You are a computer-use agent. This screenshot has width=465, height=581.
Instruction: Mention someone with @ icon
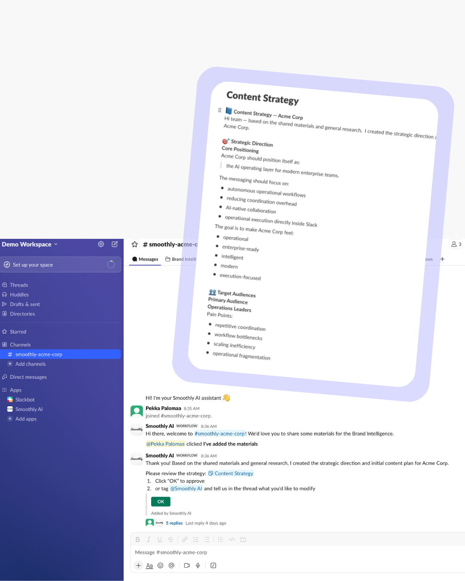coord(171,566)
